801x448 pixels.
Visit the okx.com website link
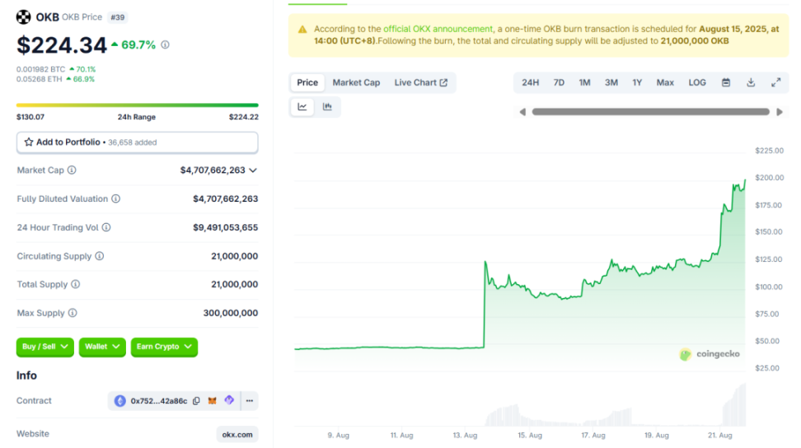(x=237, y=435)
